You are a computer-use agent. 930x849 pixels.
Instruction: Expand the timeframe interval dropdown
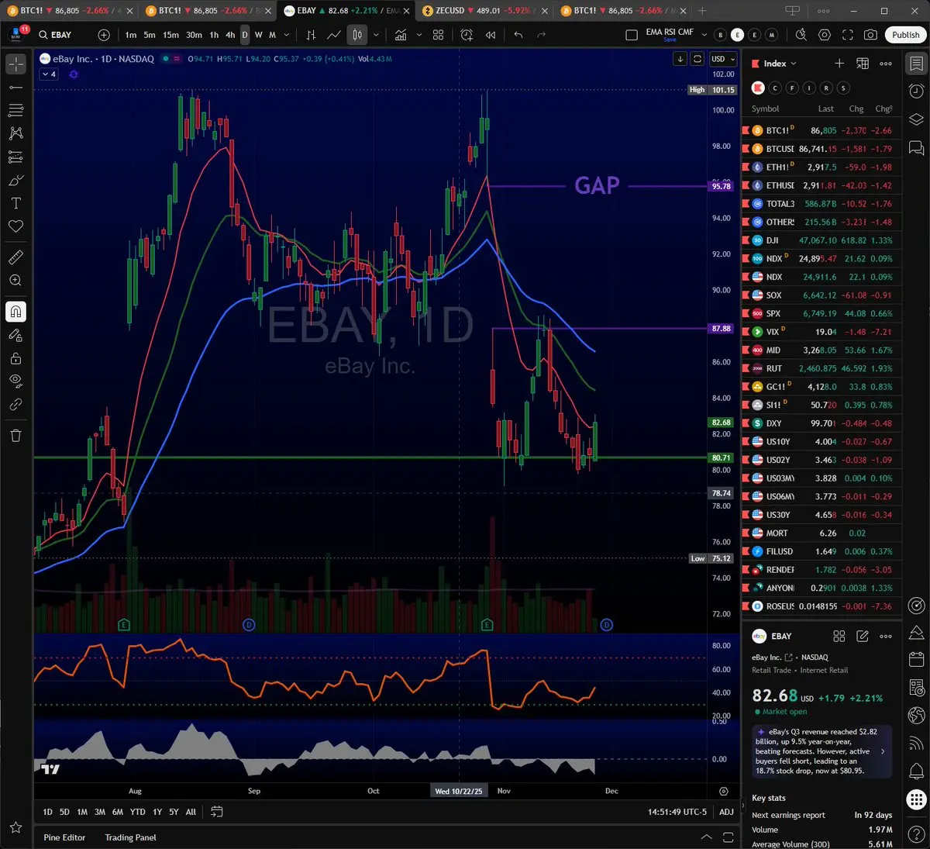click(287, 35)
